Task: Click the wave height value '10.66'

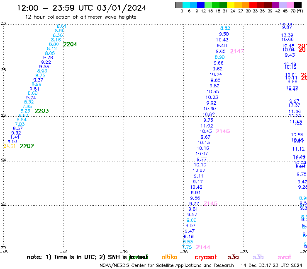Action: tap(288, 39)
